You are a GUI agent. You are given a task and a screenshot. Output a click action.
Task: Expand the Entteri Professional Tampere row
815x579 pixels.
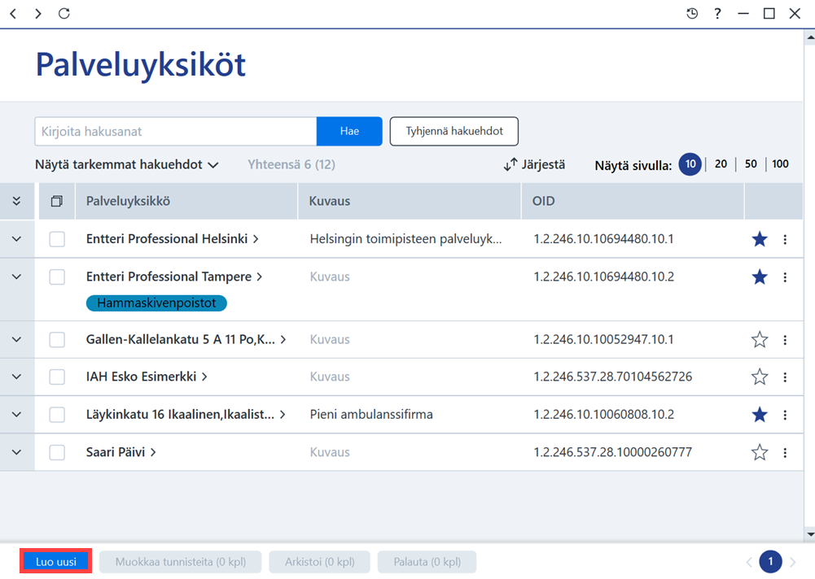pos(16,276)
